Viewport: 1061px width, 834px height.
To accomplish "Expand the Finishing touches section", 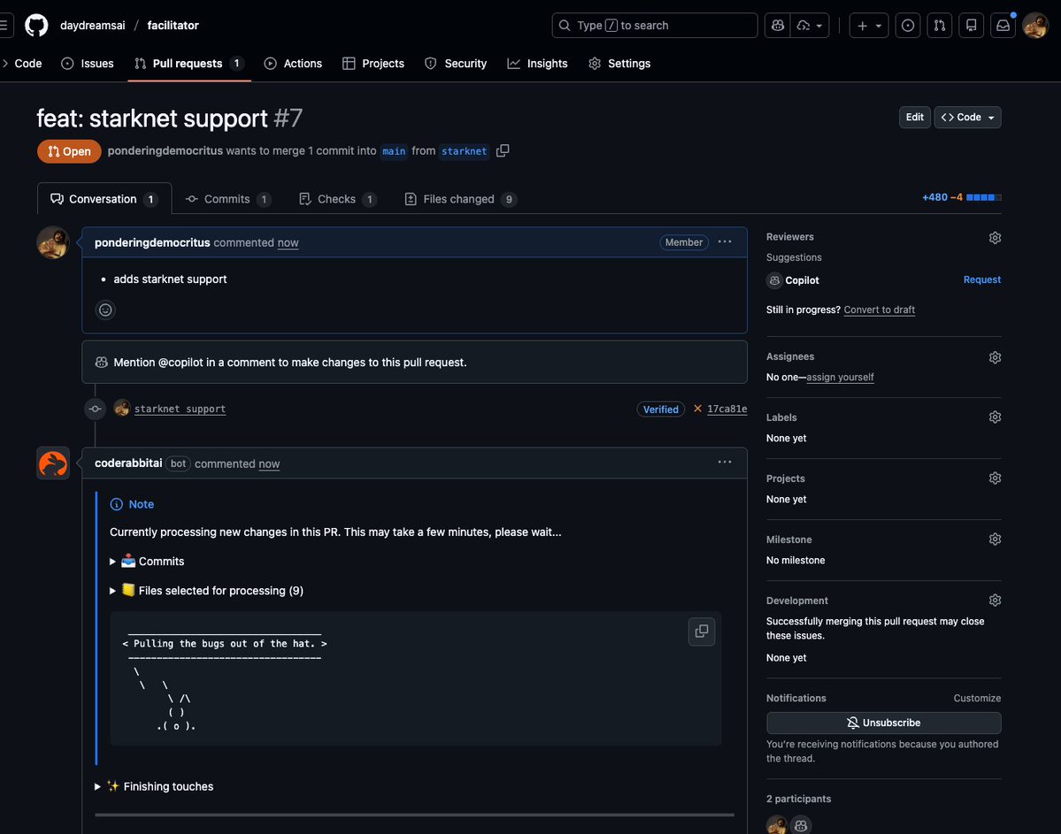I will (x=154, y=786).
